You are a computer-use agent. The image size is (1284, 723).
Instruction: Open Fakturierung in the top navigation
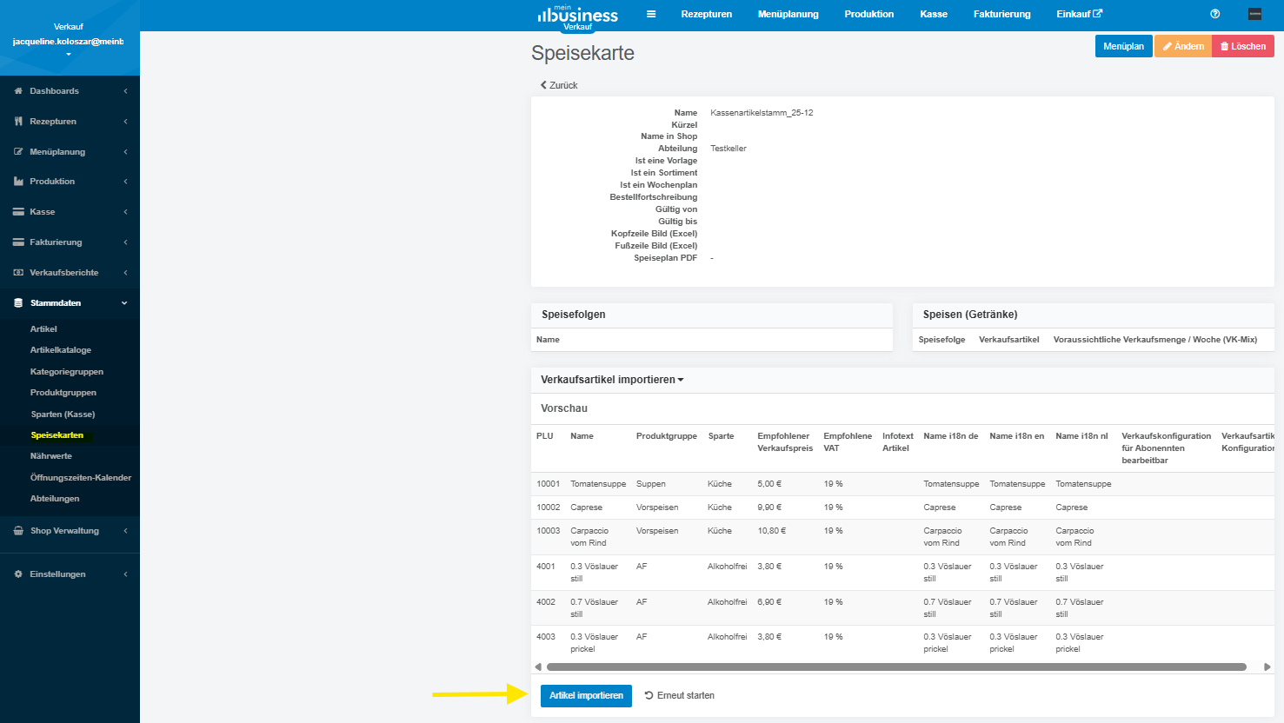[x=1001, y=14]
